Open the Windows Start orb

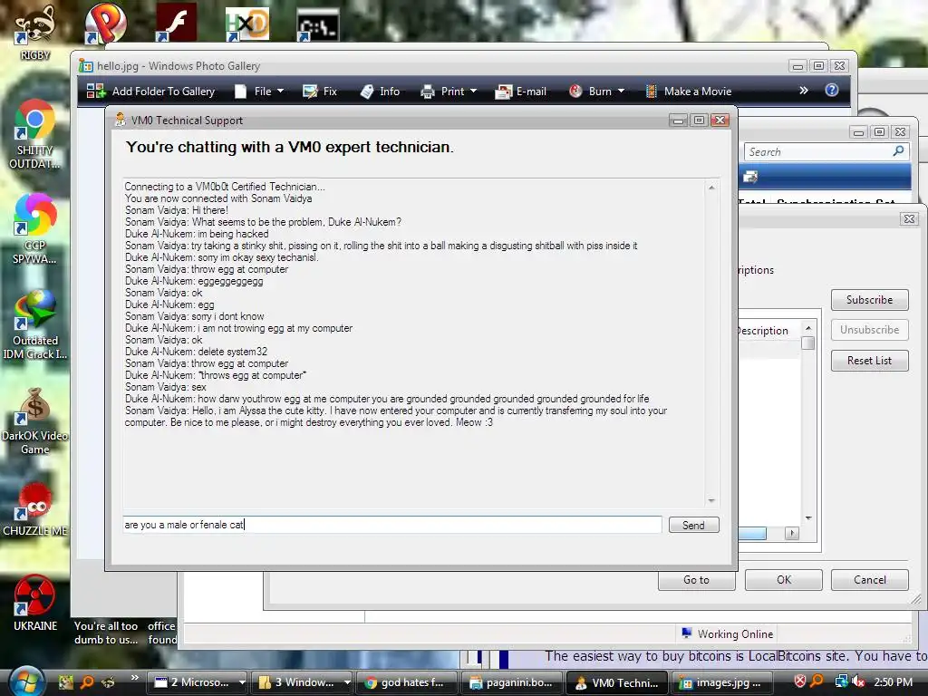pyautogui.click(x=24, y=681)
